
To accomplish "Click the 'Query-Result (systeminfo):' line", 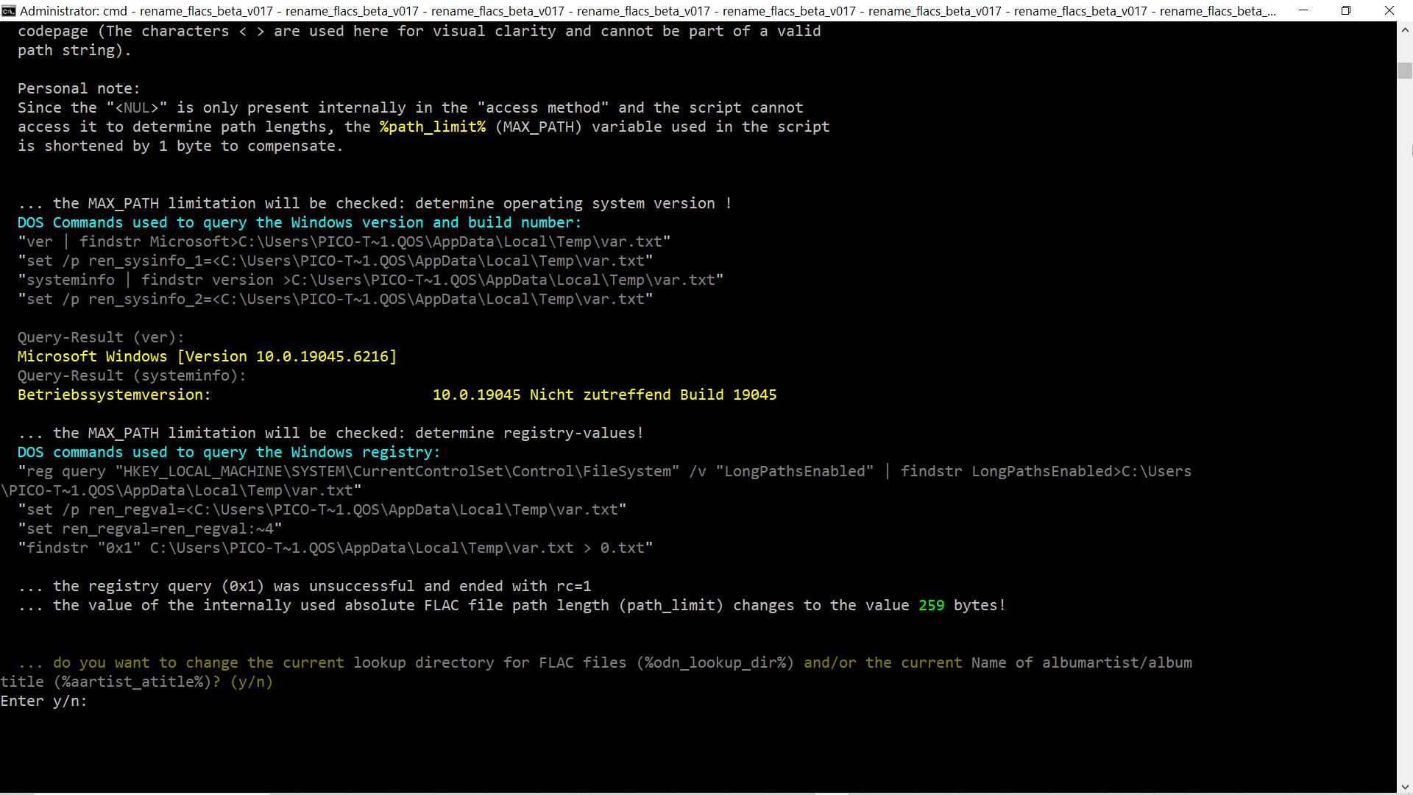I will pyautogui.click(x=132, y=375).
